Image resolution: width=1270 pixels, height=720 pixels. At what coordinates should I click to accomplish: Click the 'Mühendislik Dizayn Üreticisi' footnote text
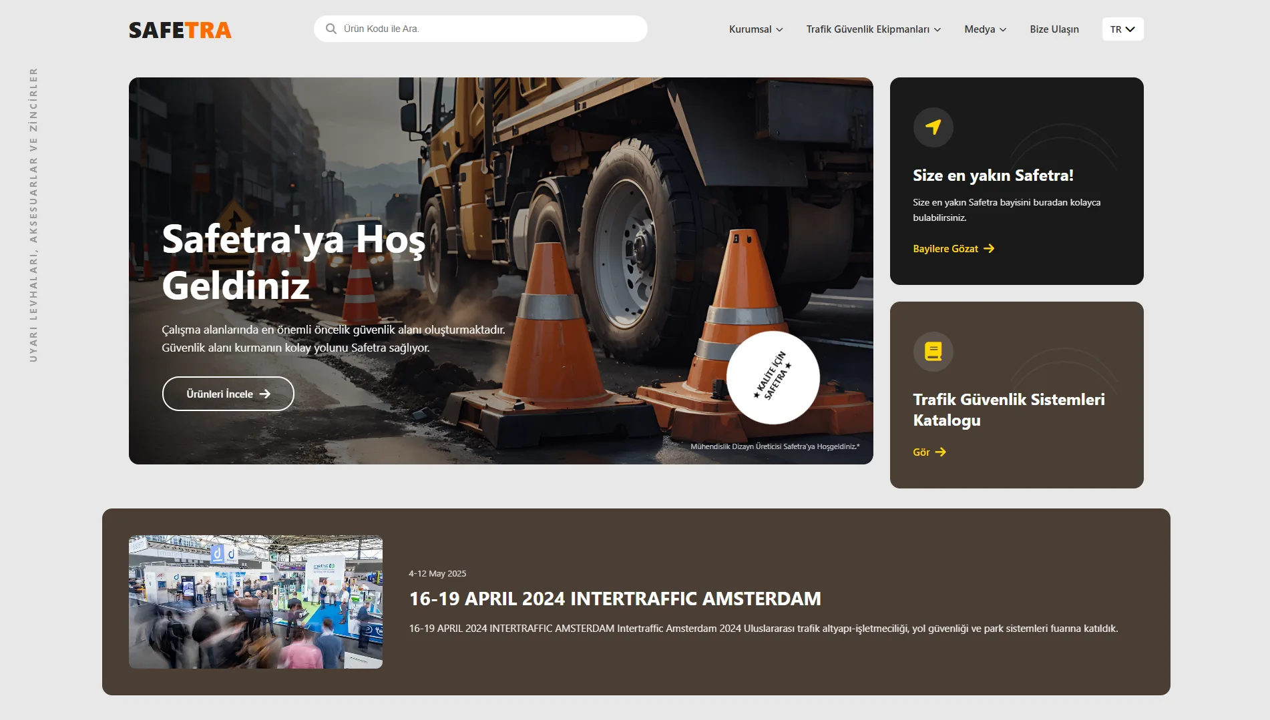click(x=775, y=446)
